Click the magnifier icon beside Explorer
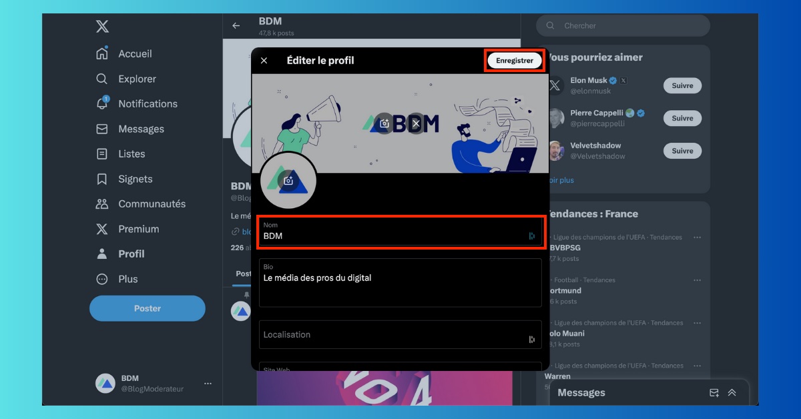This screenshot has width=801, height=419. (x=102, y=79)
